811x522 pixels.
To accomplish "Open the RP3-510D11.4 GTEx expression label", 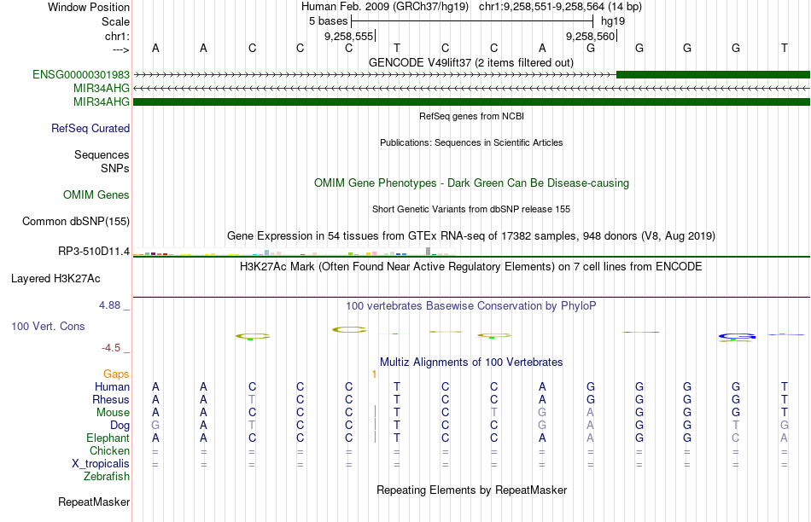I will click(94, 251).
